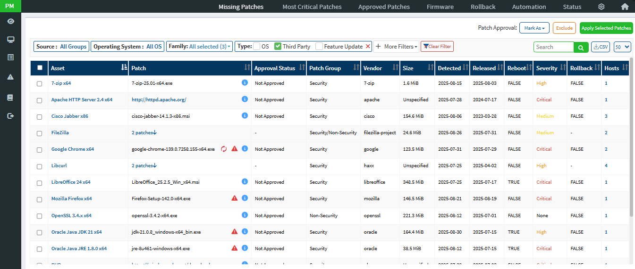Open the Mozilla Firefox x64 asset link
The width and height of the screenshot is (635, 269).
(71, 198)
